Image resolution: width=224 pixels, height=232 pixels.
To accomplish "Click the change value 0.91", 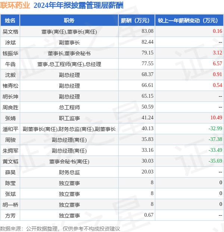I will point(217,74).
